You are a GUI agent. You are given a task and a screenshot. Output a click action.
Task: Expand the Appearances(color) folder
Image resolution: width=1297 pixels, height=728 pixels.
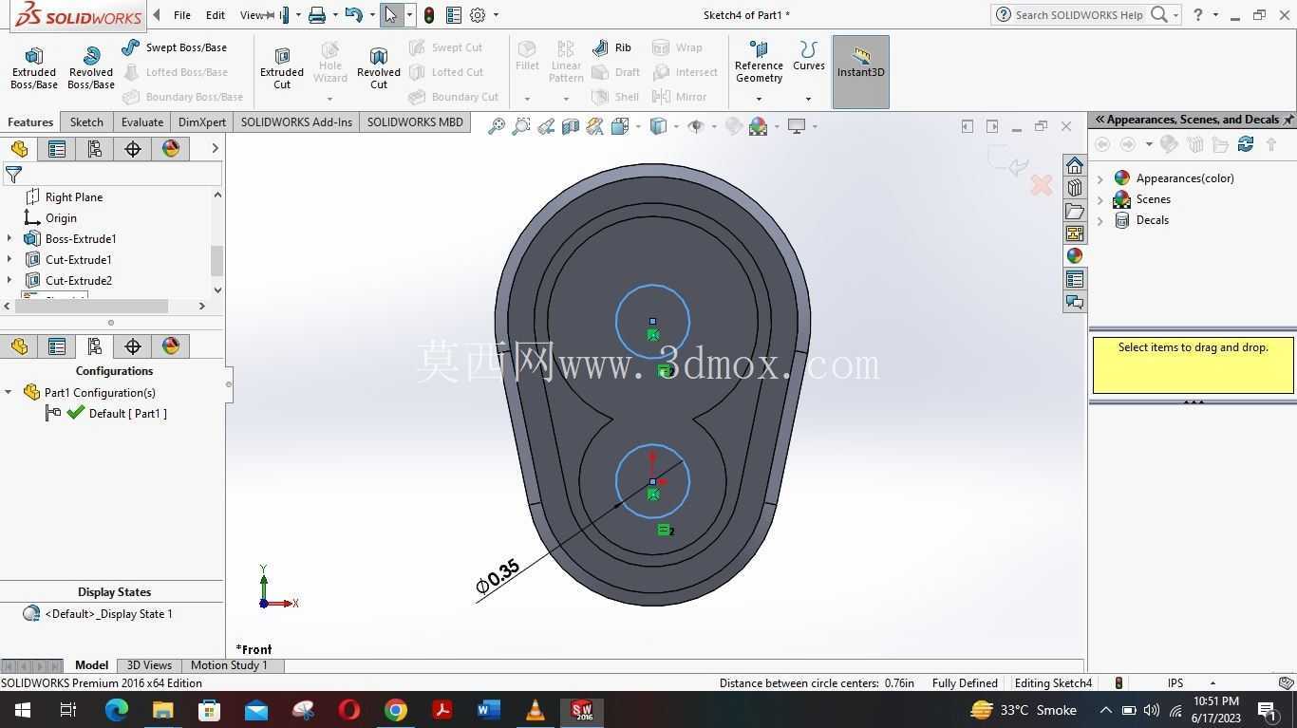[1100, 178]
